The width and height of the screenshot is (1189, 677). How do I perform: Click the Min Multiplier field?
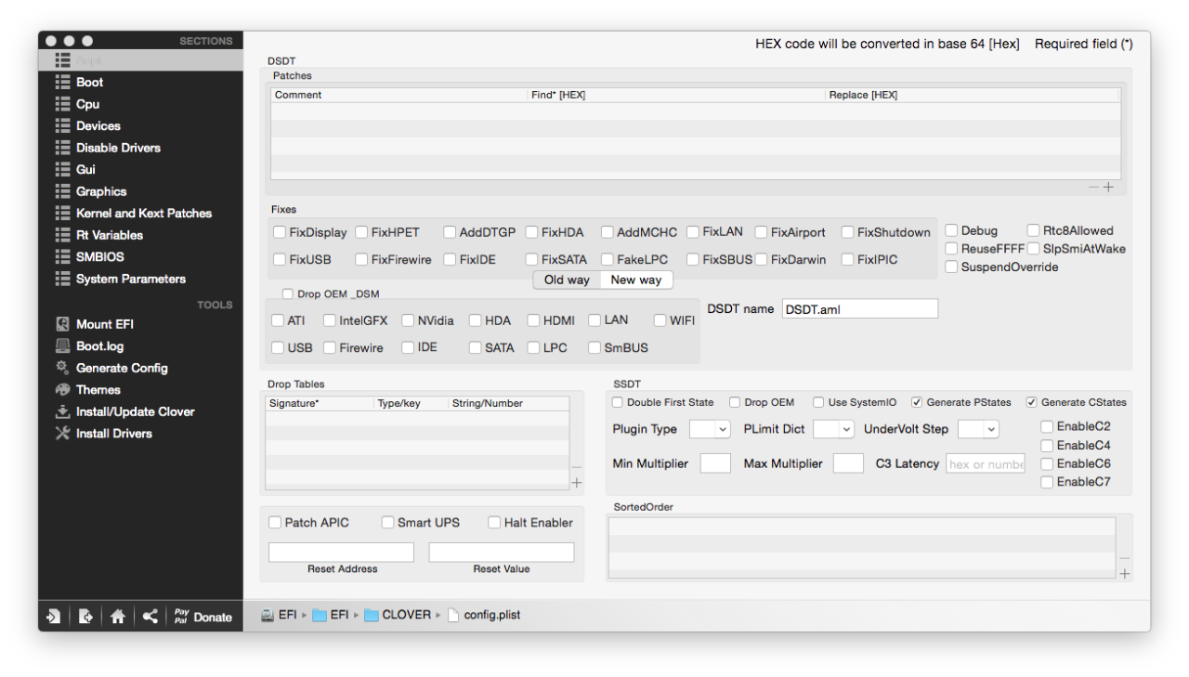coord(715,463)
